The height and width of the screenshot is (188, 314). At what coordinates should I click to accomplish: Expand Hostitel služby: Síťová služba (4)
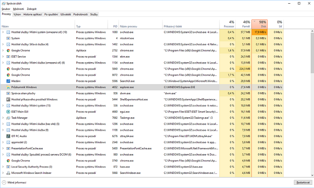click(x=3, y=44)
